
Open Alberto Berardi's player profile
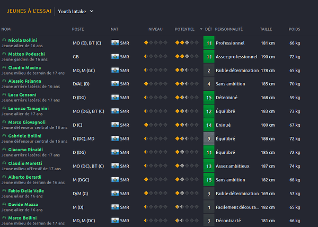coord(25,177)
